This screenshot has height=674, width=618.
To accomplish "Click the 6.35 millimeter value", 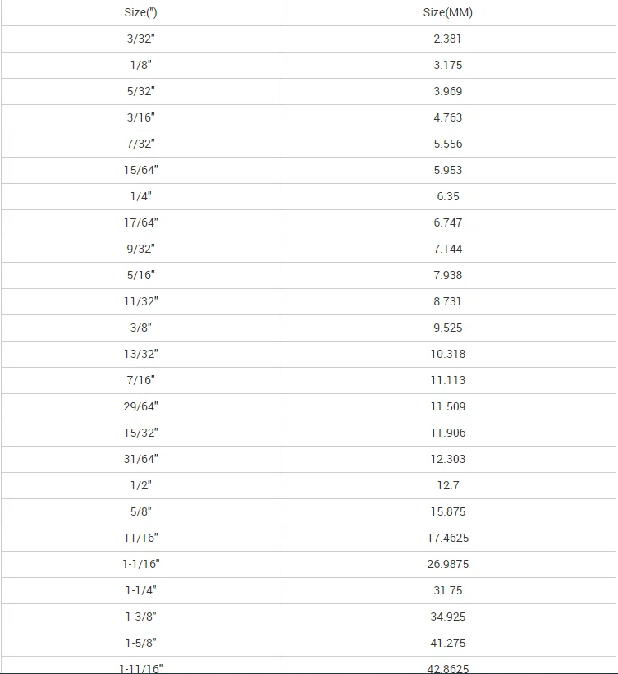I will [x=448, y=196].
